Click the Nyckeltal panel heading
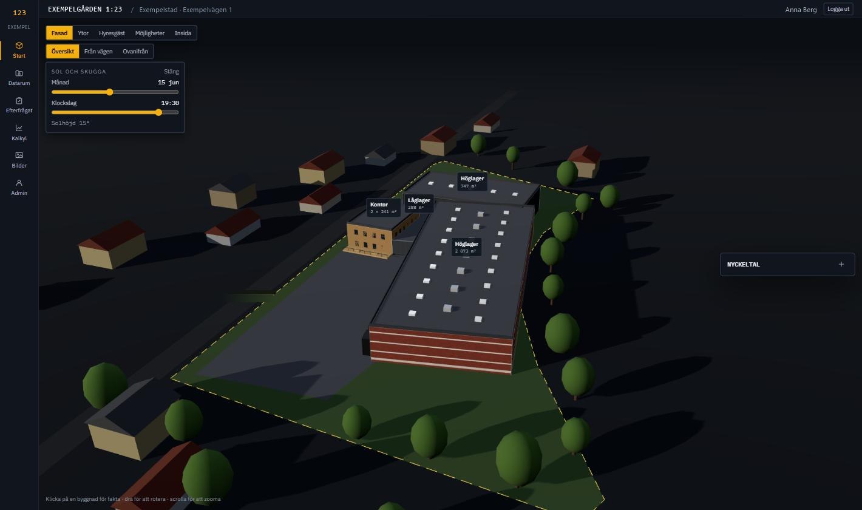Image resolution: width=862 pixels, height=510 pixels. pos(744,265)
